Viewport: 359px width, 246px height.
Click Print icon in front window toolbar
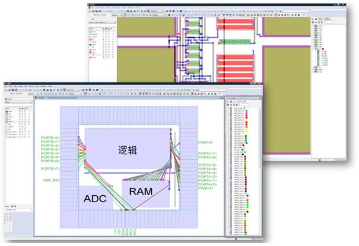[16, 90]
